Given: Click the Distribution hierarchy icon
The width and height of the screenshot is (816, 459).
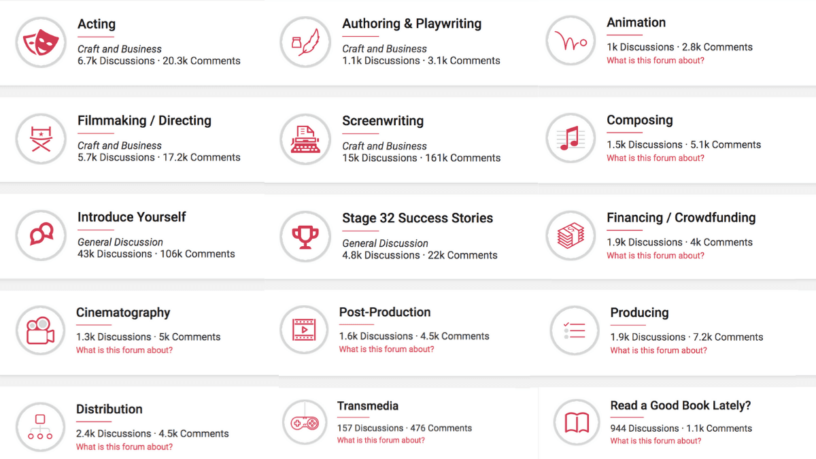Looking at the screenshot, I should coord(41,427).
